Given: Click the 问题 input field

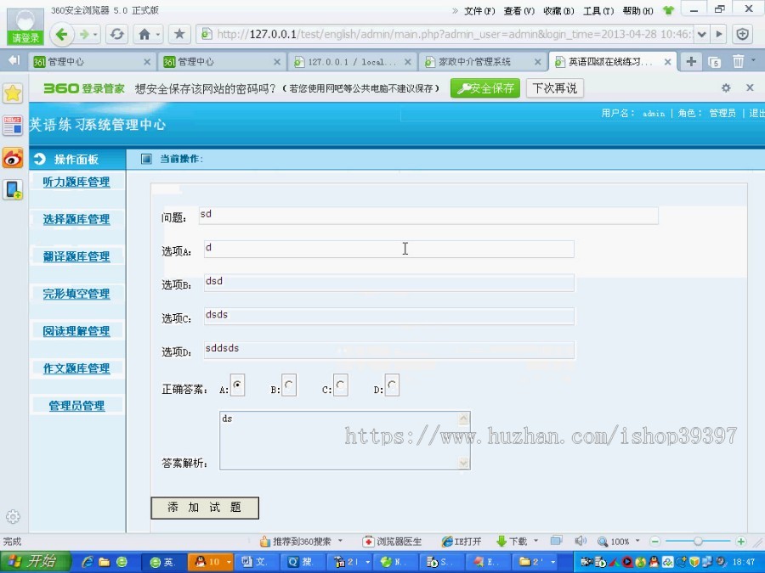Looking at the screenshot, I should click(x=428, y=216).
